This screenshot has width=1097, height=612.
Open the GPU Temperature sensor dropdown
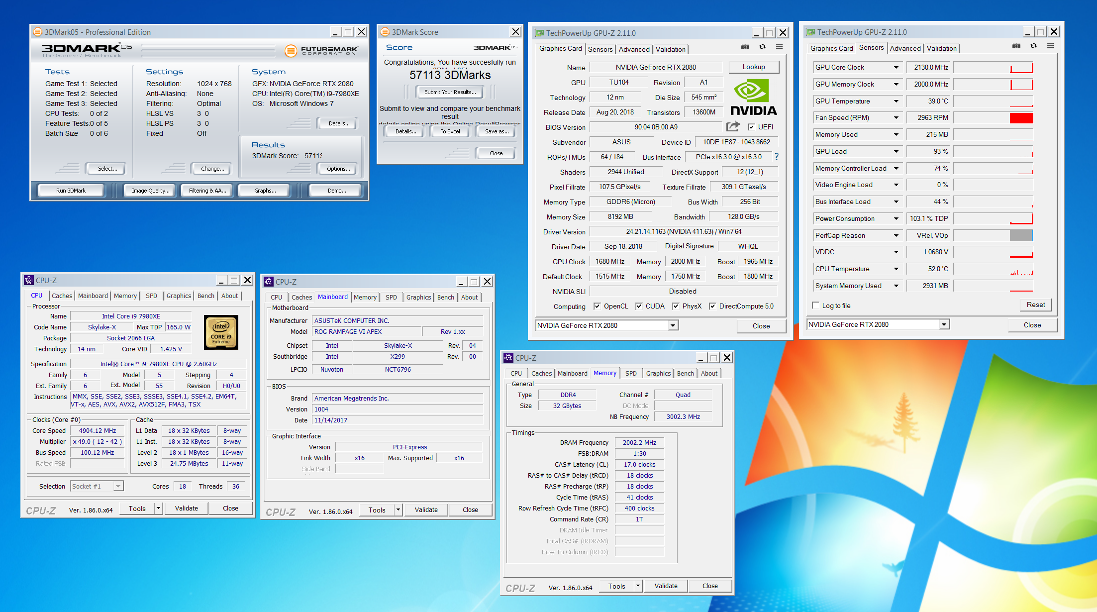896,102
